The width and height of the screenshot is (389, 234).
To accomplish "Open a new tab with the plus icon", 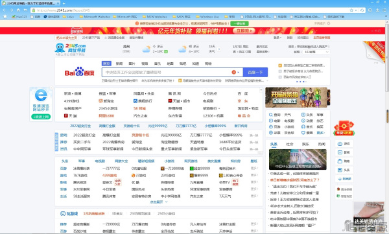I will [x=64, y=3].
